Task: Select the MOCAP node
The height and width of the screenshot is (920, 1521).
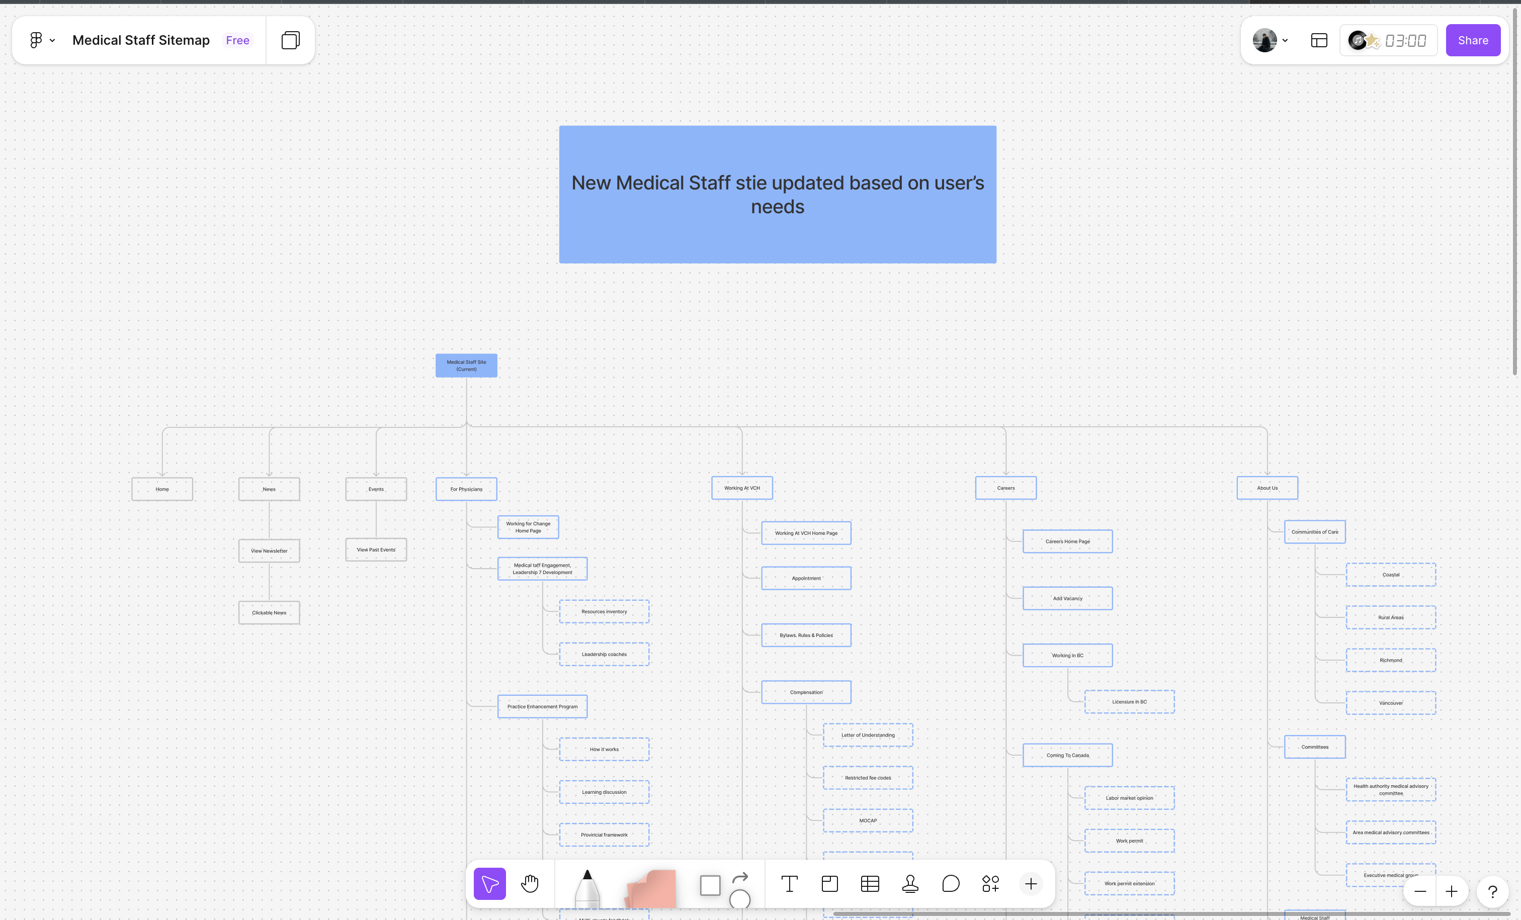Action: click(x=868, y=820)
